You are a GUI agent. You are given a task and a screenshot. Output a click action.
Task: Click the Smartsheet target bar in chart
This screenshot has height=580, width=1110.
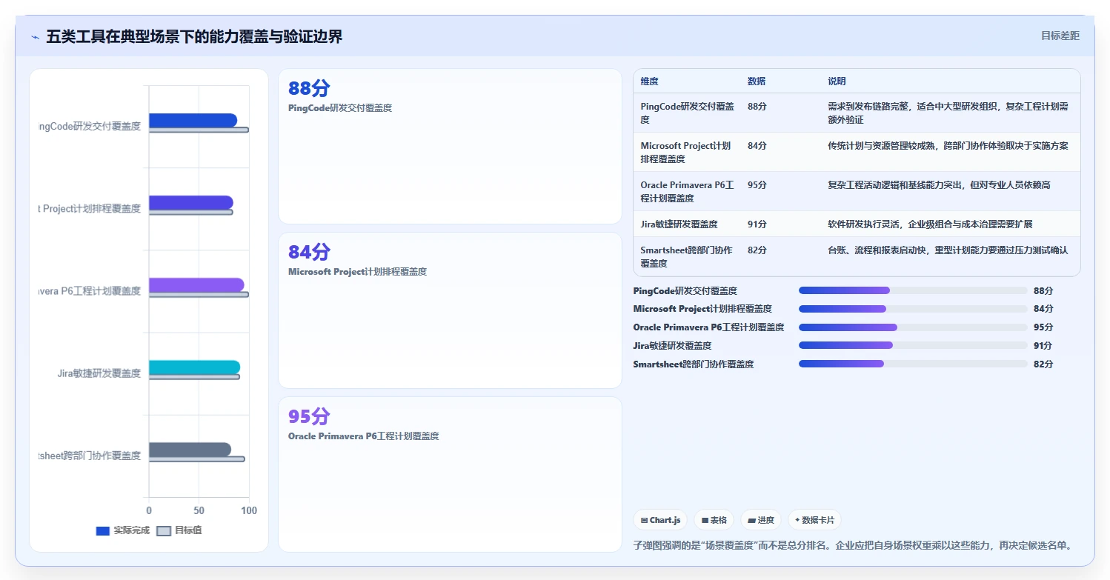pyautogui.click(x=196, y=459)
